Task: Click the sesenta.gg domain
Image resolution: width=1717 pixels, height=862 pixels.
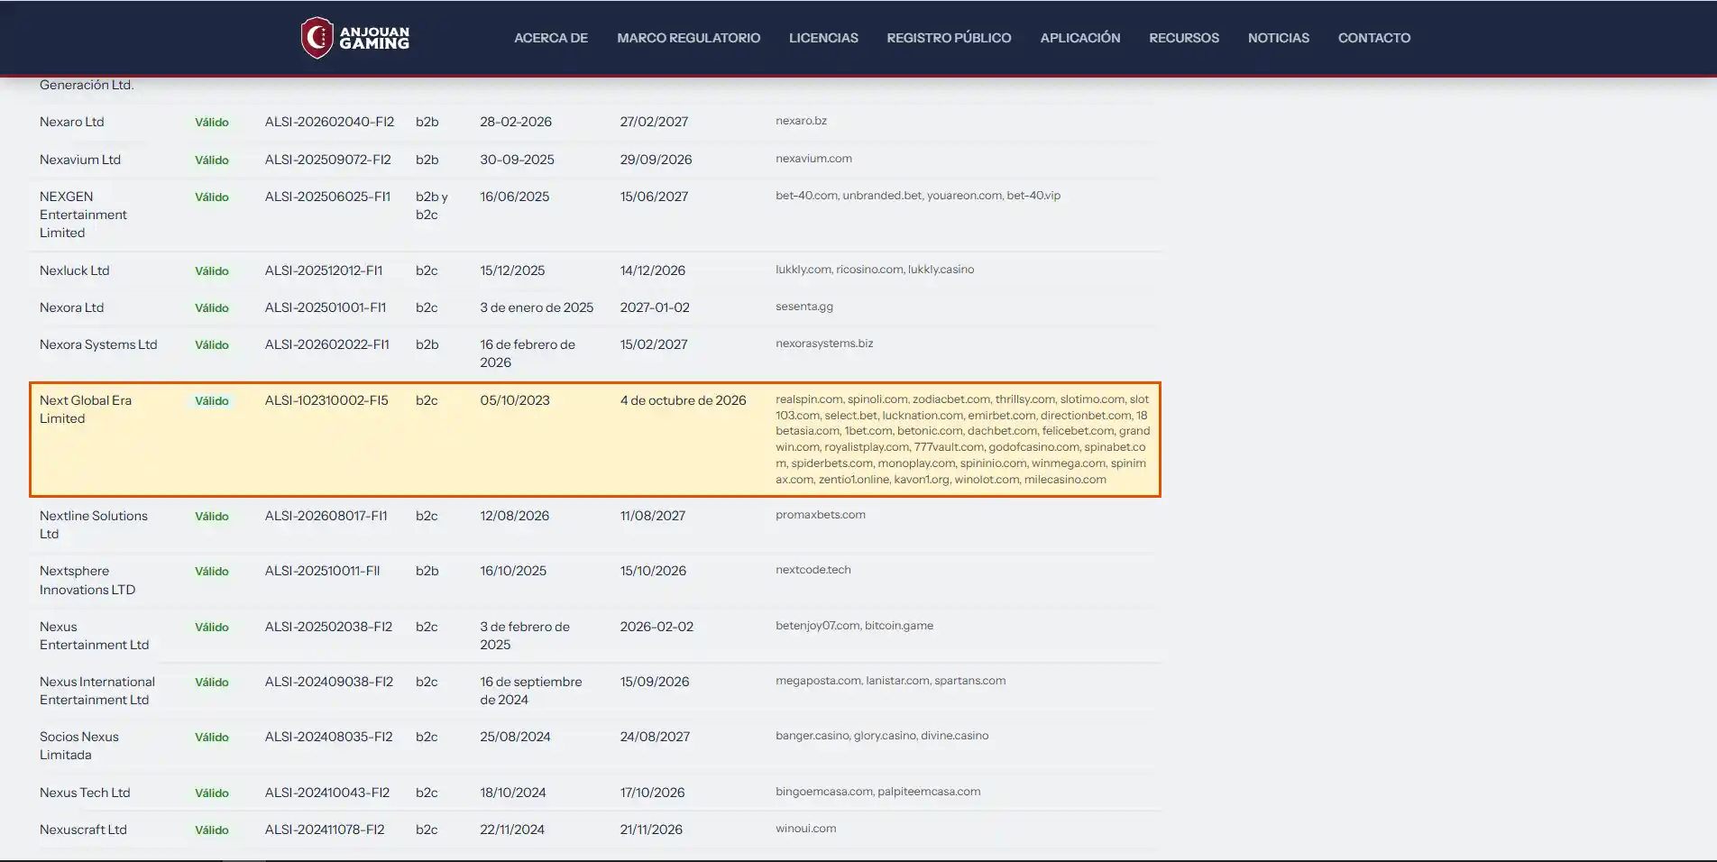Action: coord(804,307)
